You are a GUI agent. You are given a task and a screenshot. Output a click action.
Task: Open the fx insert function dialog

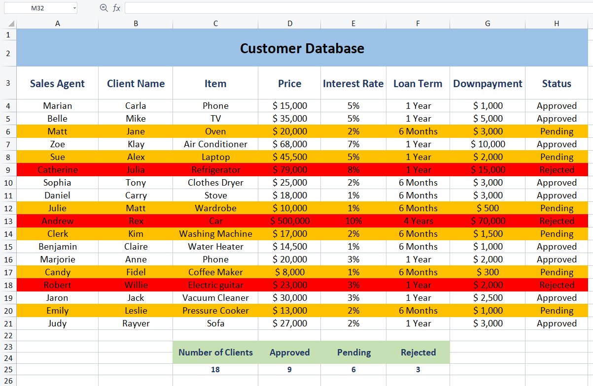[116, 8]
